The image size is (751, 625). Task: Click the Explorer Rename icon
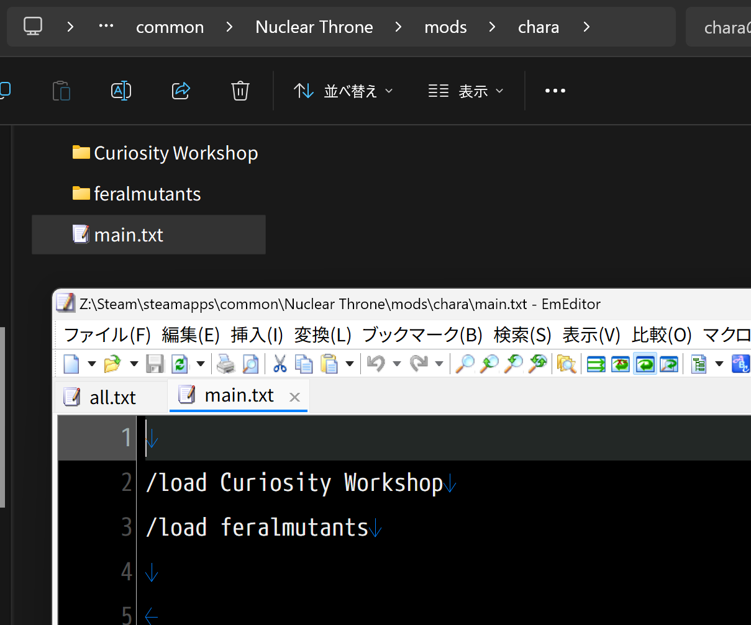point(121,91)
